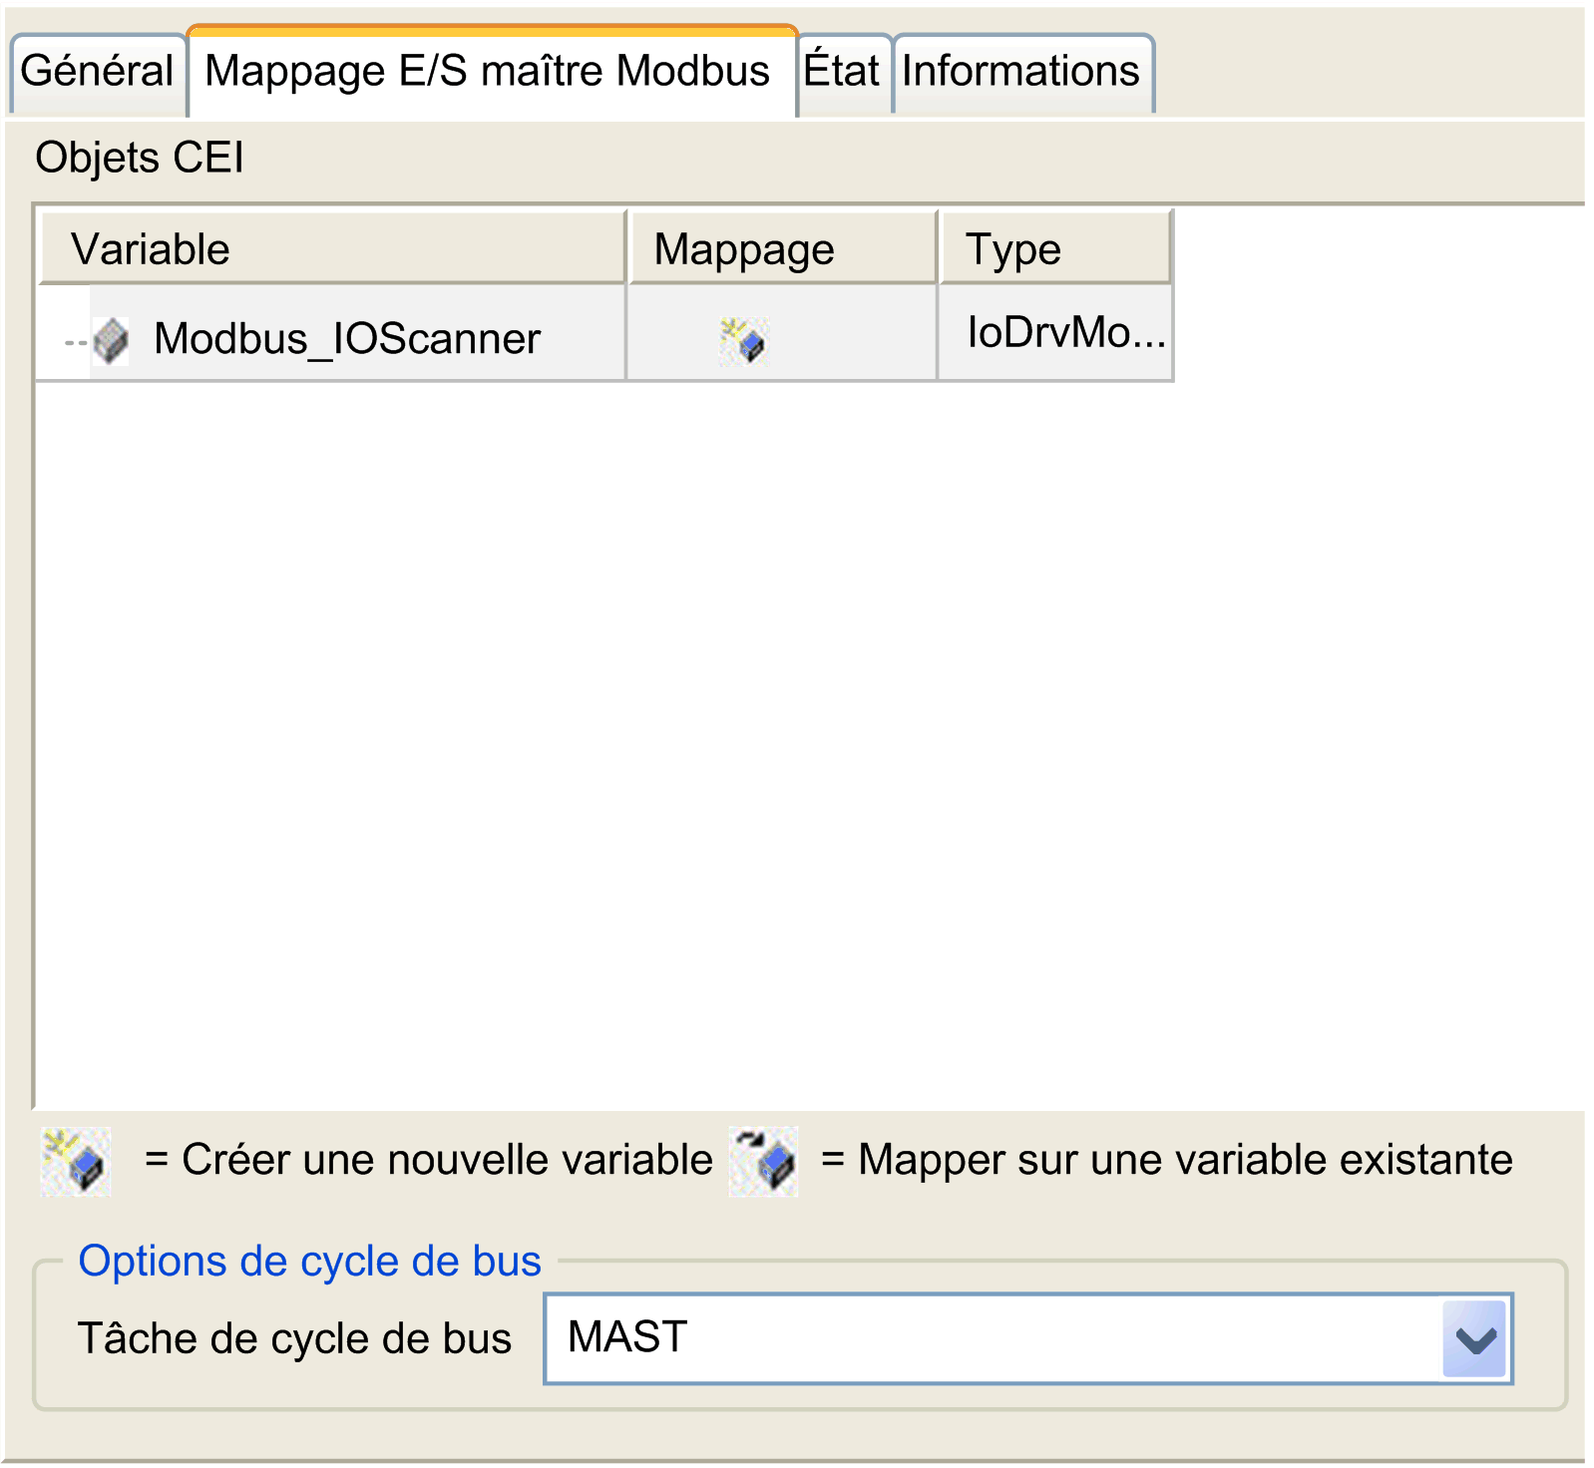1594x1468 pixels.
Task: Select the Modbus_IOScanner variable name
Action: click(x=346, y=339)
